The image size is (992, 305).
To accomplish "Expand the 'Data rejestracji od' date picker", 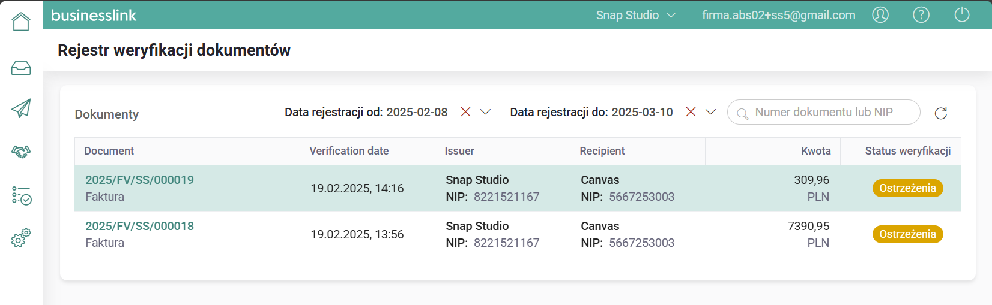I will [x=486, y=112].
